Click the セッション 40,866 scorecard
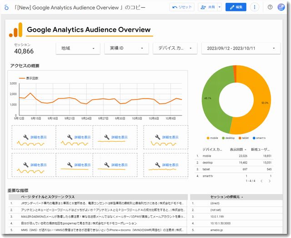Image resolution: width=291 pixels, height=238 pixels. click(24, 49)
